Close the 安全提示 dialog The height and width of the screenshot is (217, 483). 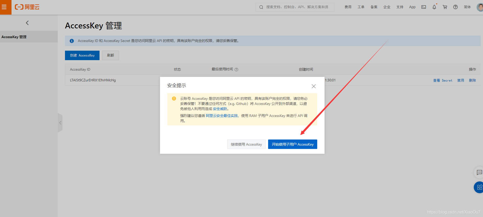(x=314, y=86)
